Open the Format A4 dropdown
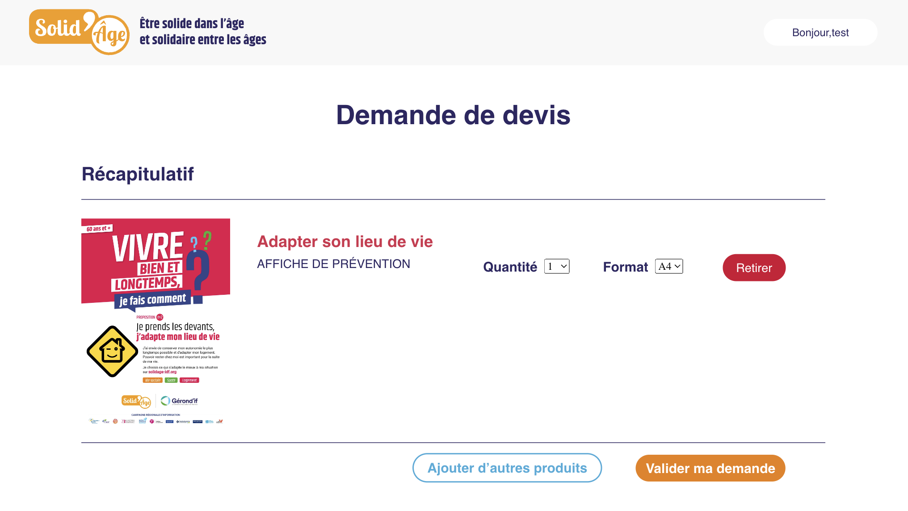The width and height of the screenshot is (908, 511). tap(669, 267)
